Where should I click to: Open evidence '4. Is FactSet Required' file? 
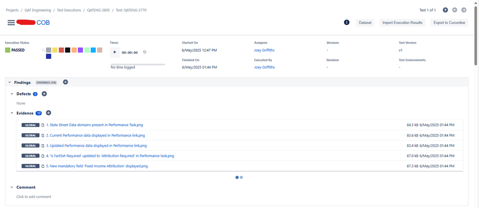click(x=110, y=156)
